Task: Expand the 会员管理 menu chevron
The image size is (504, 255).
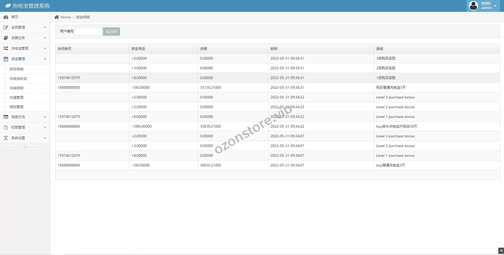Action: click(x=45, y=27)
